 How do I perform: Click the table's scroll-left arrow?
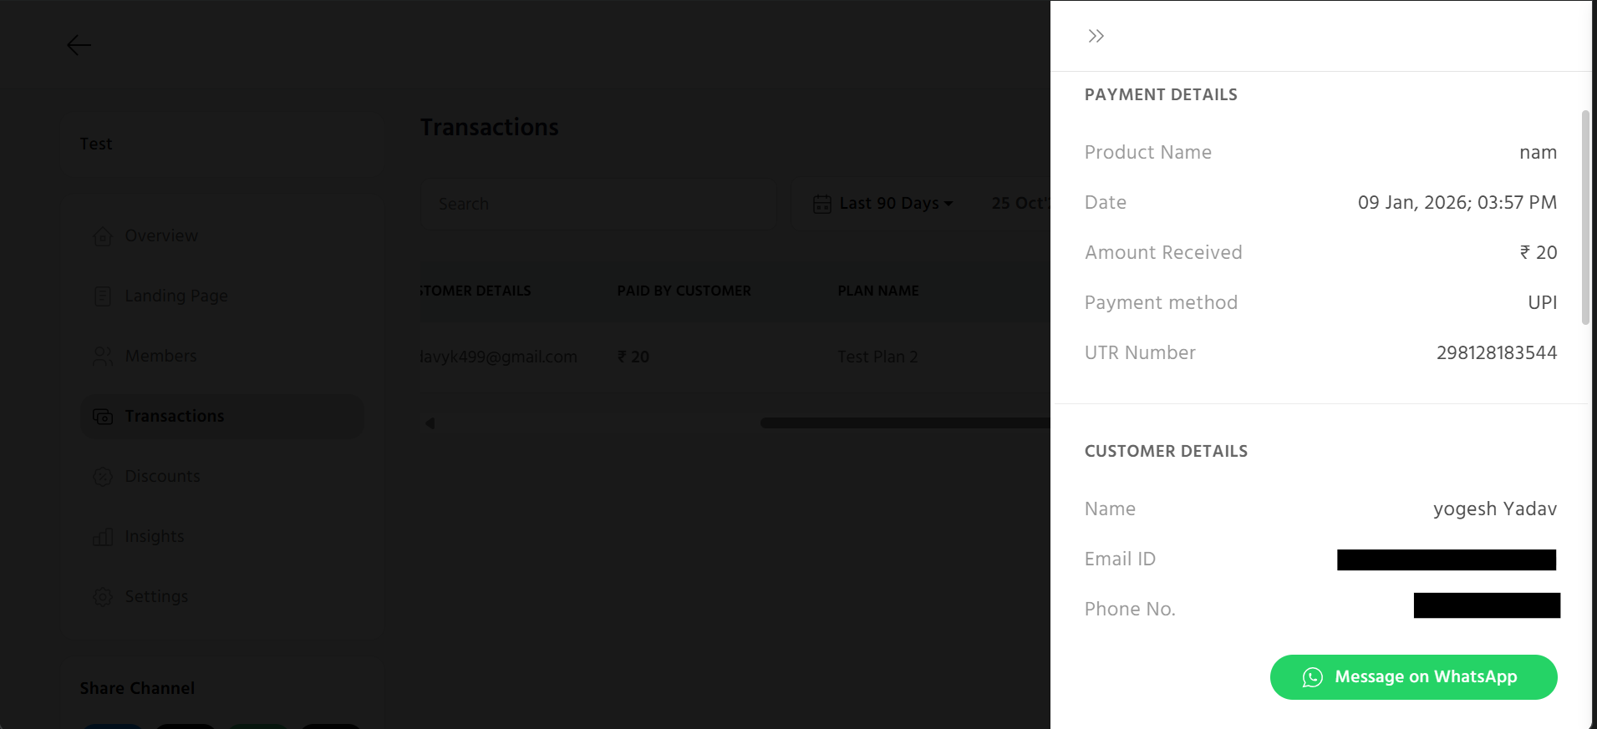[x=430, y=423]
